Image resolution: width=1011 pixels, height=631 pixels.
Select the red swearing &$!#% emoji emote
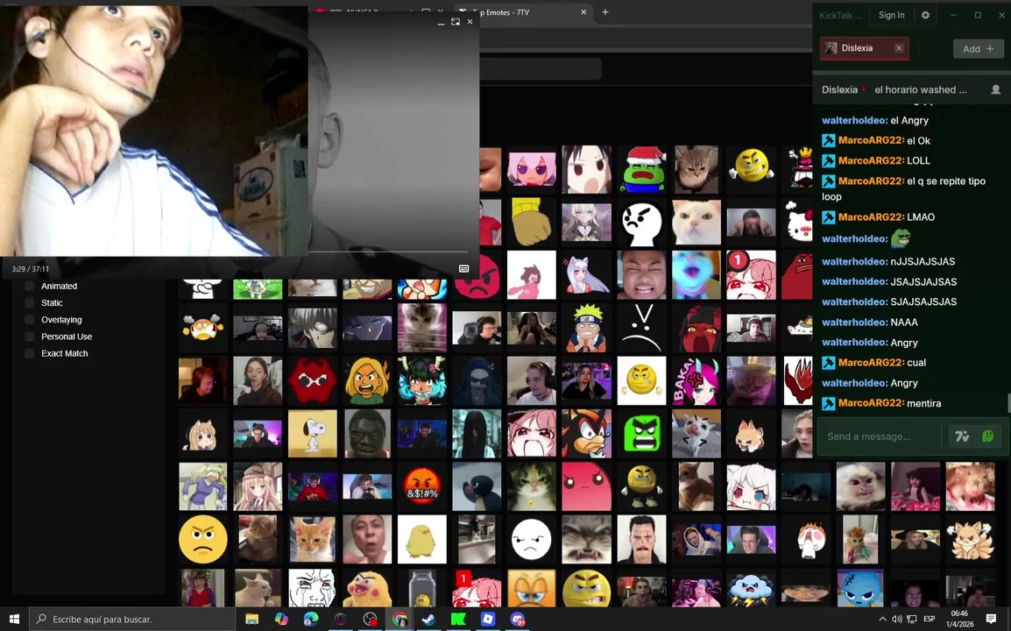[x=421, y=486]
